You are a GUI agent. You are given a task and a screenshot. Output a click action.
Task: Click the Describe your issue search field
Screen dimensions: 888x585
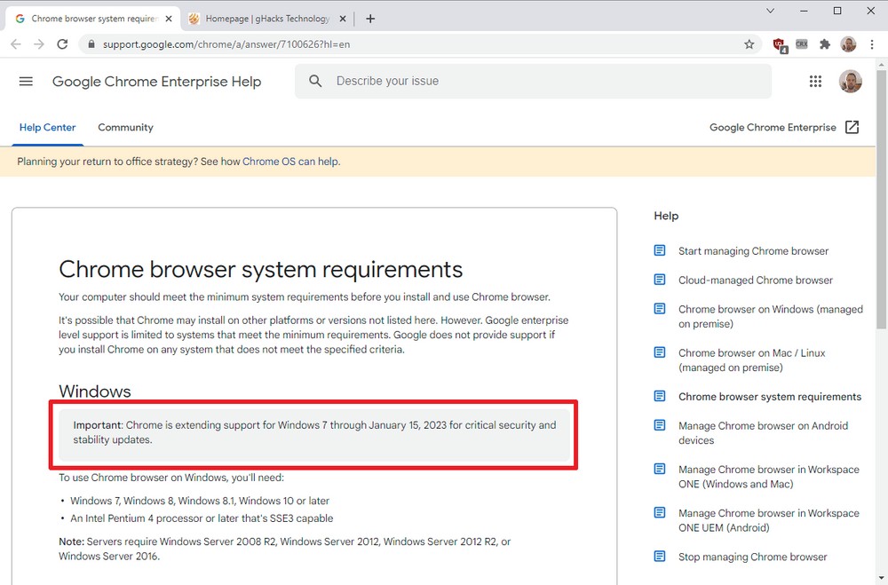542,82
